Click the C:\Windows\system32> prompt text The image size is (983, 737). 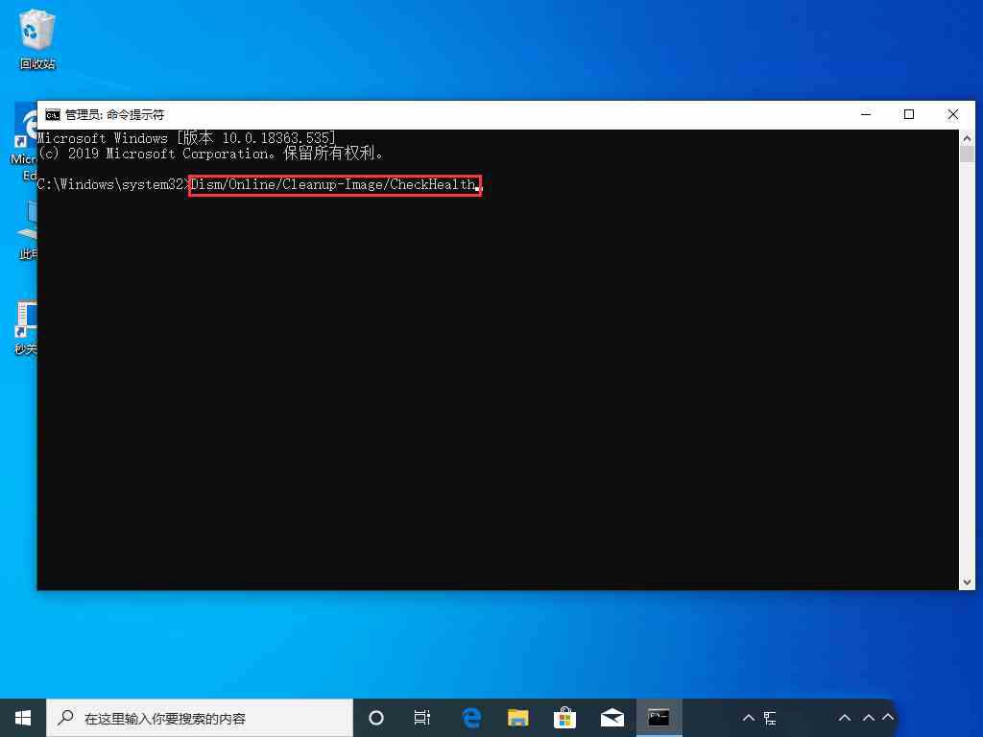113,185
